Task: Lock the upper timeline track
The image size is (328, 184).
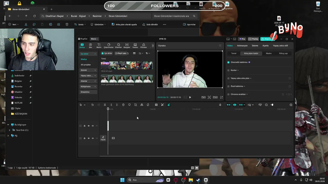Action: [x=85, y=126]
